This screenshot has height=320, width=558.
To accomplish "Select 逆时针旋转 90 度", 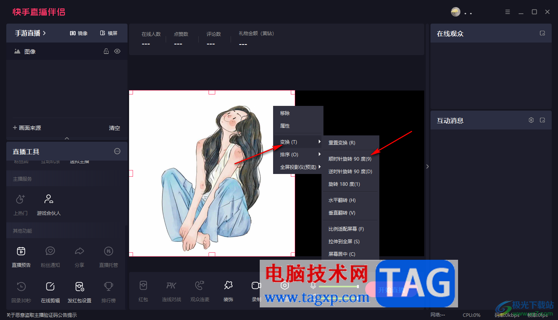I will click(x=350, y=172).
